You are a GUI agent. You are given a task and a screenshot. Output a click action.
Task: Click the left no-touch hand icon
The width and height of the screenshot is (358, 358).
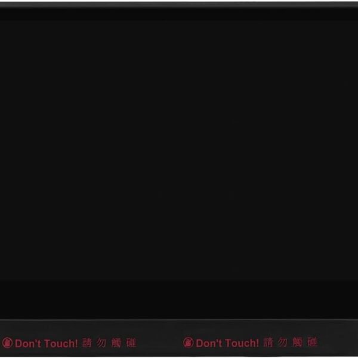pyautogui.click(x=7, y=342)
